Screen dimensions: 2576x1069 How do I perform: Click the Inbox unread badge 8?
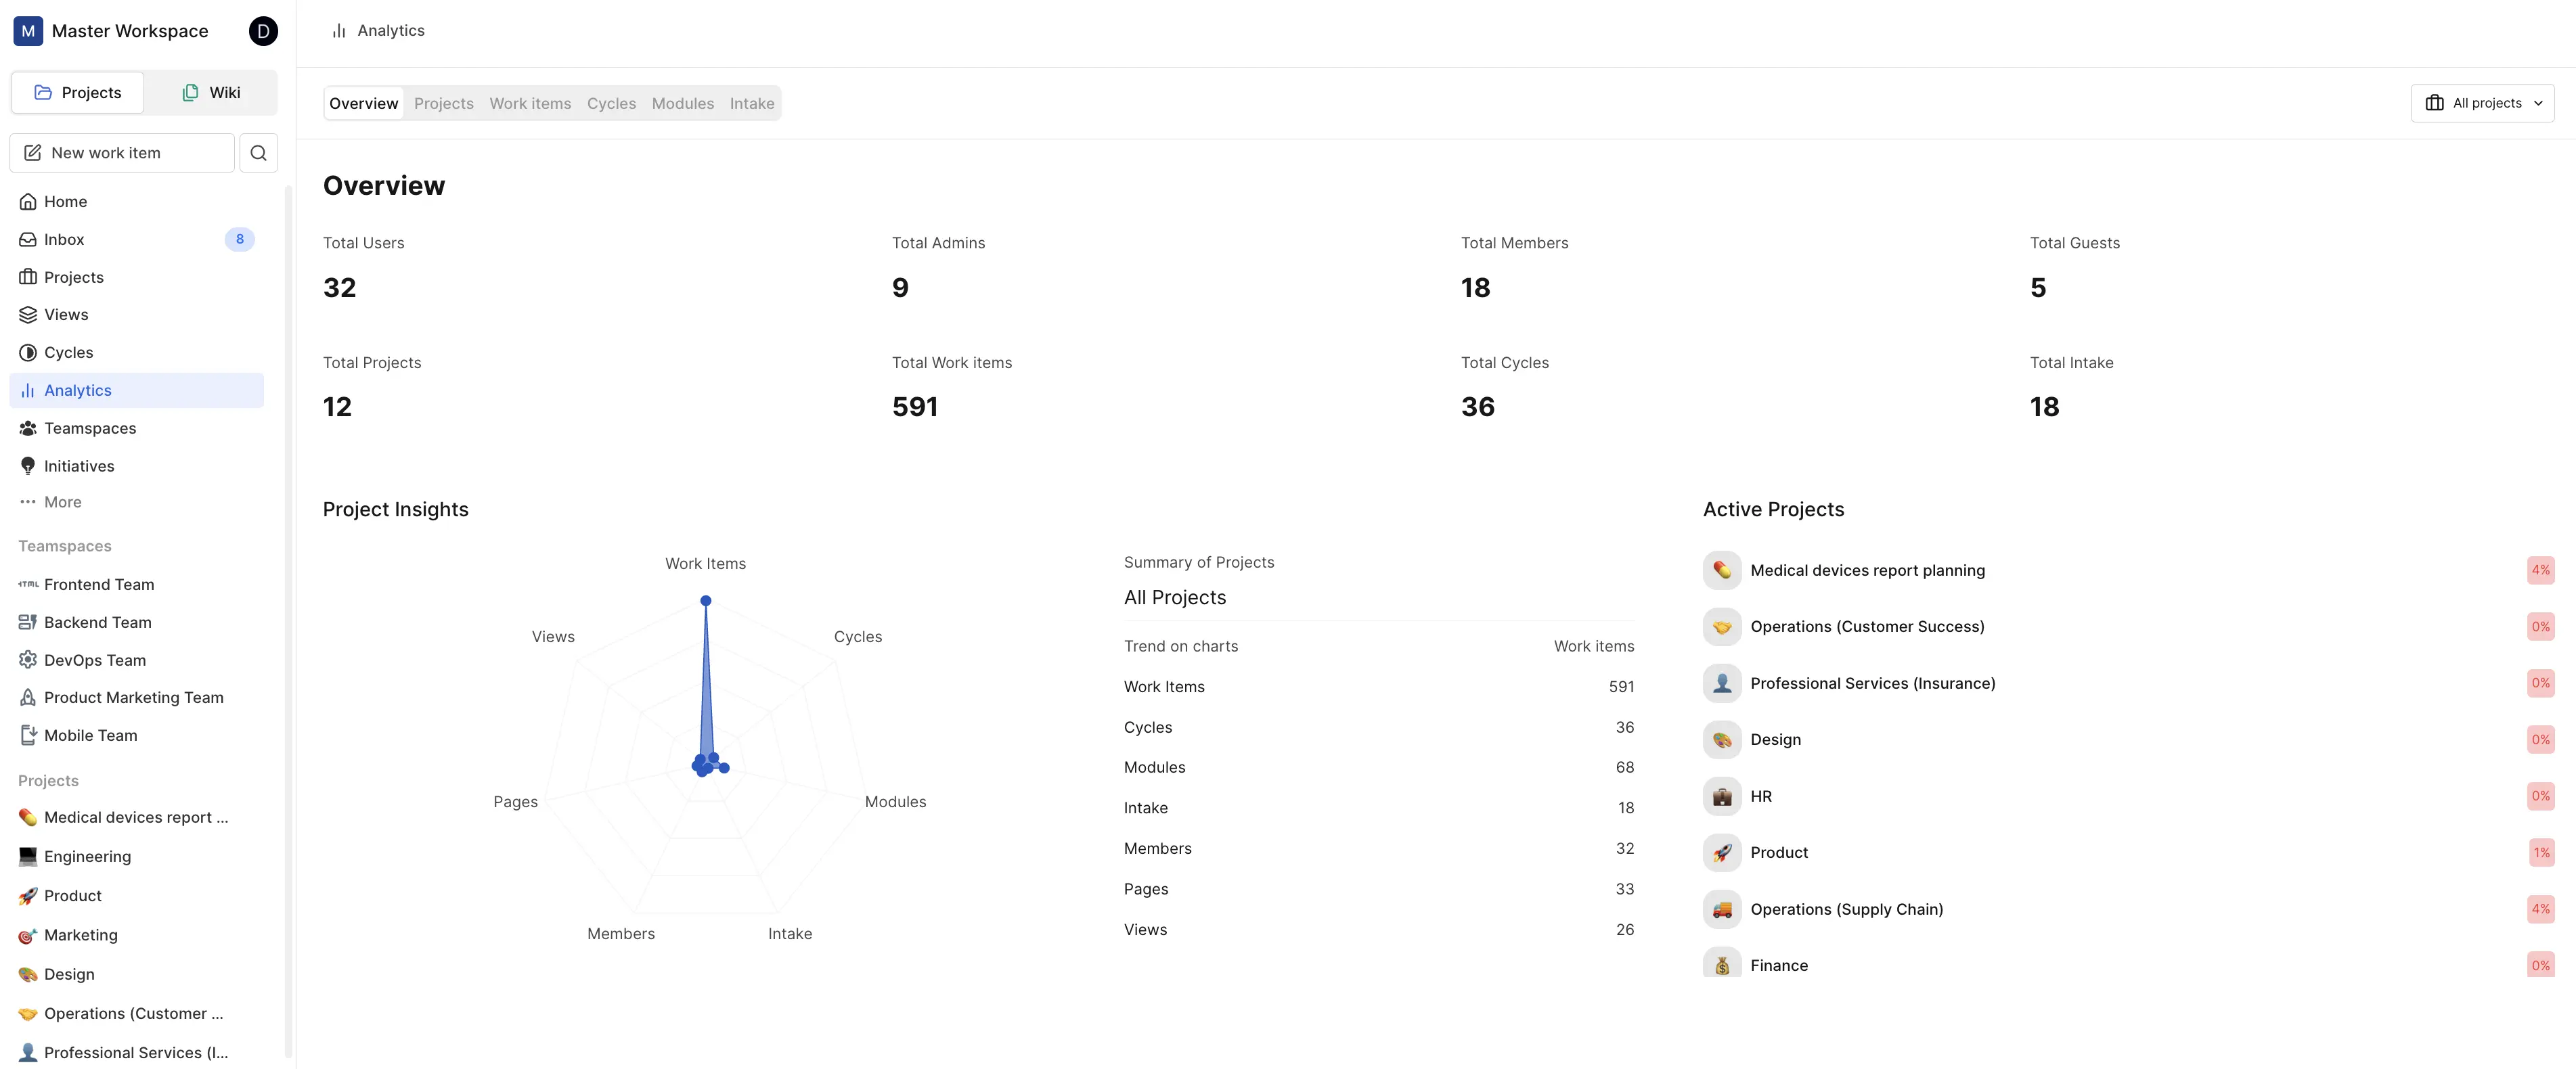[239, 239]
